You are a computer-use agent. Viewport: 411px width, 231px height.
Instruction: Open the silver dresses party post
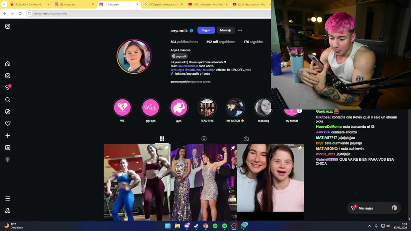point(204,182)
